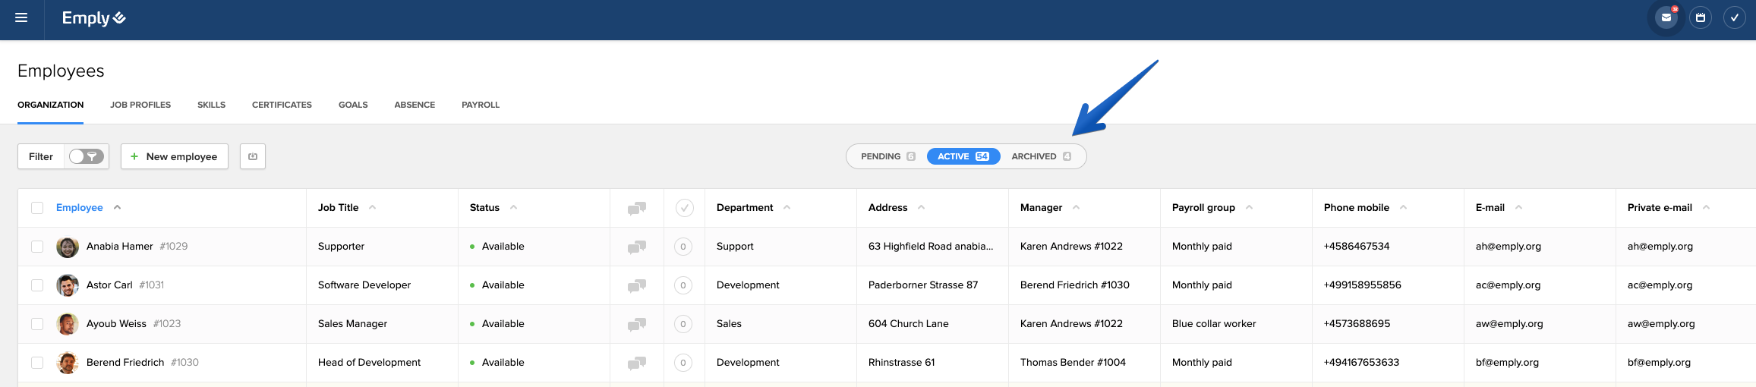This screenshot has width=1756, height=387.
Task: Click the Emply logo
Action: point(93,17)
